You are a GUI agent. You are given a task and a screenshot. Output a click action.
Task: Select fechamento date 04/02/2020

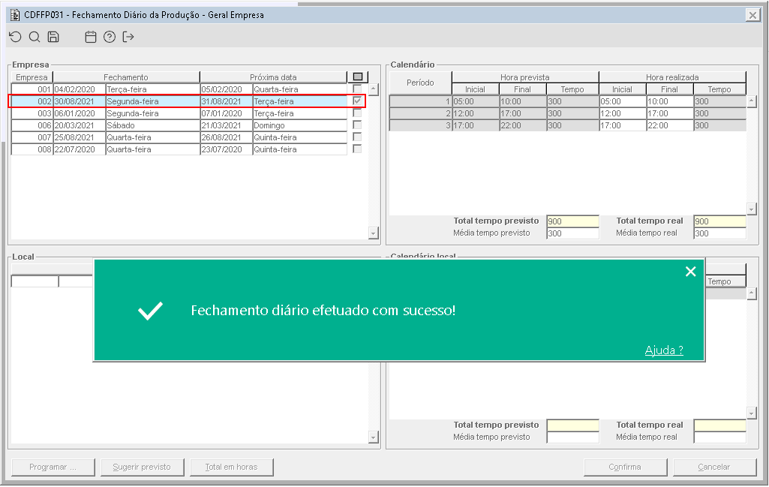79,89
